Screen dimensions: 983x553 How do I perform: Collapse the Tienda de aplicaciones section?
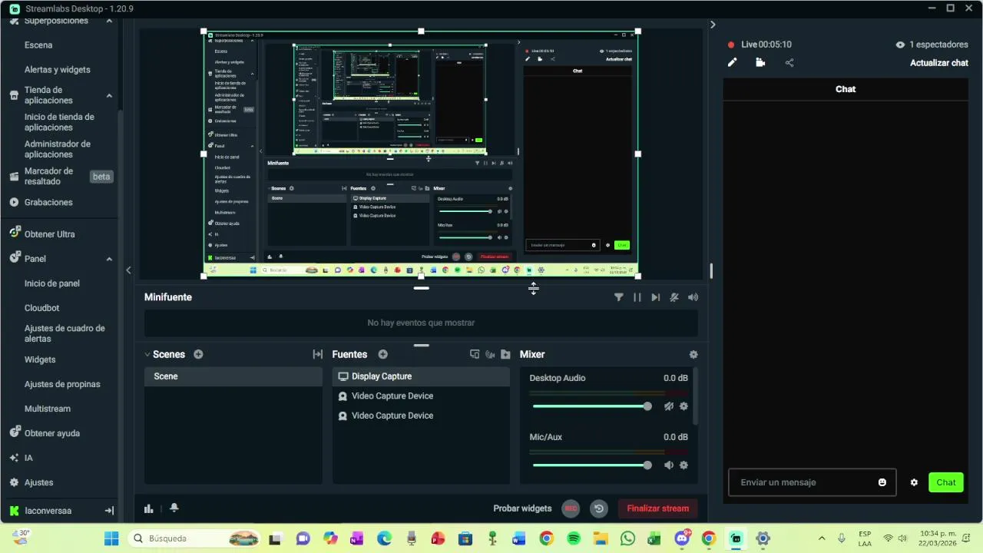(109, 95)
